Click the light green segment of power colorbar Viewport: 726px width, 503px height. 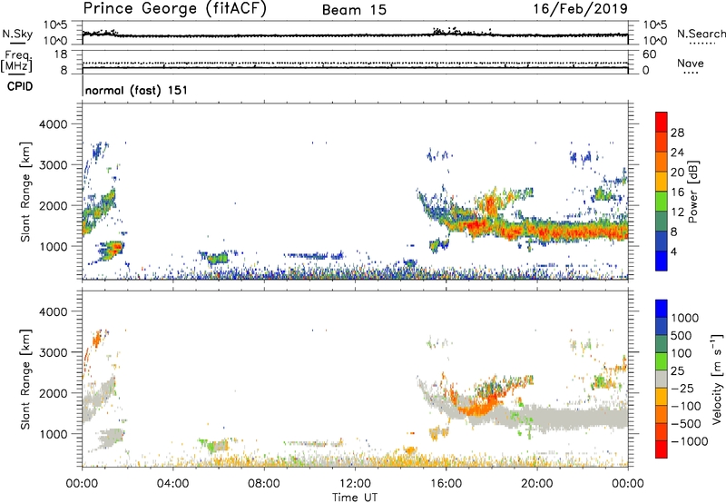coord(662,202)
